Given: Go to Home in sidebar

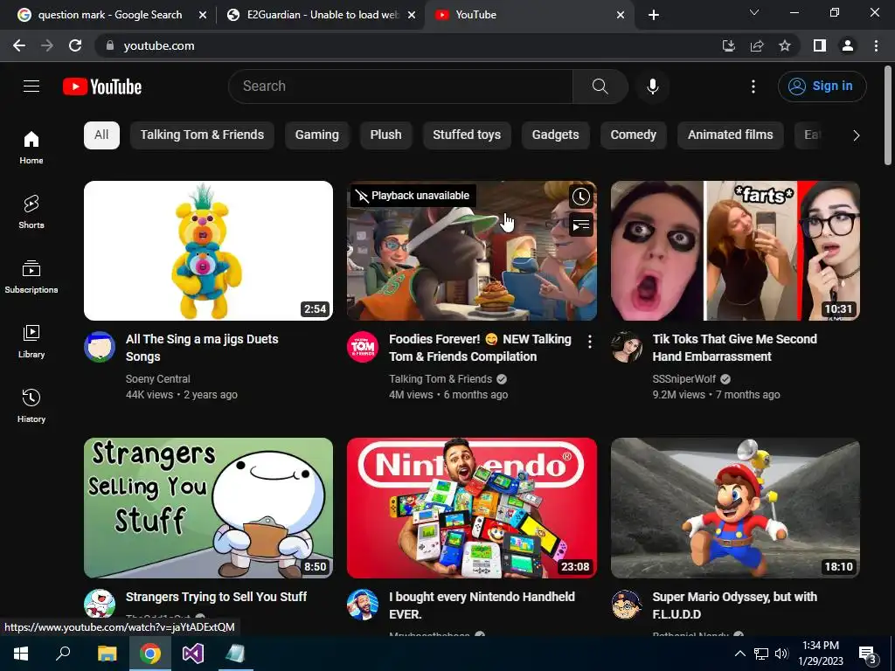Looking at the screenshot, I should click(x=31, y=147).
